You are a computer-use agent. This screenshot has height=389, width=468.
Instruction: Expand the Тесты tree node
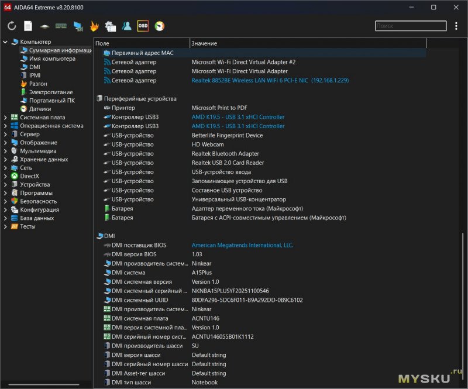[x=5, y=226]
